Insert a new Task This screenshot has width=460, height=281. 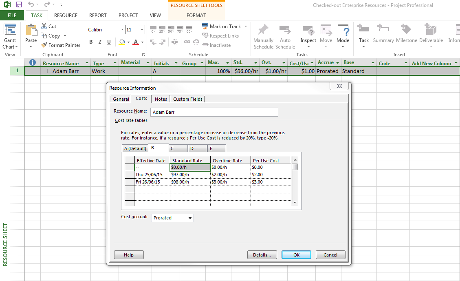[363, 36]
